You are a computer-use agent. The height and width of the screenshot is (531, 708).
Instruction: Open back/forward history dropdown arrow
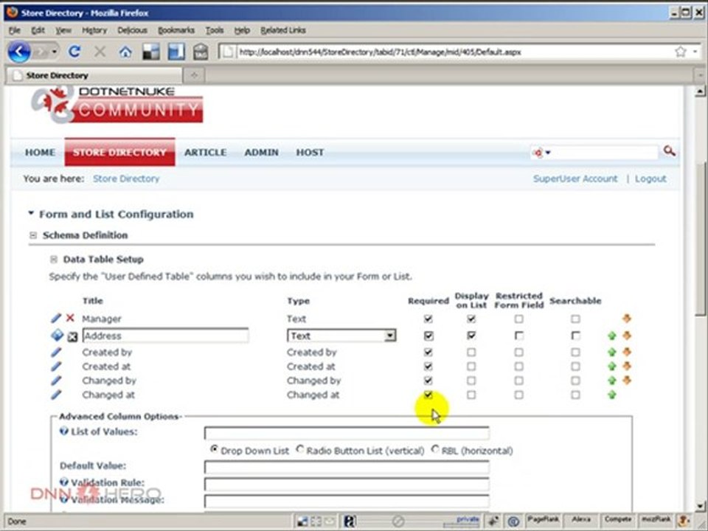54,52
